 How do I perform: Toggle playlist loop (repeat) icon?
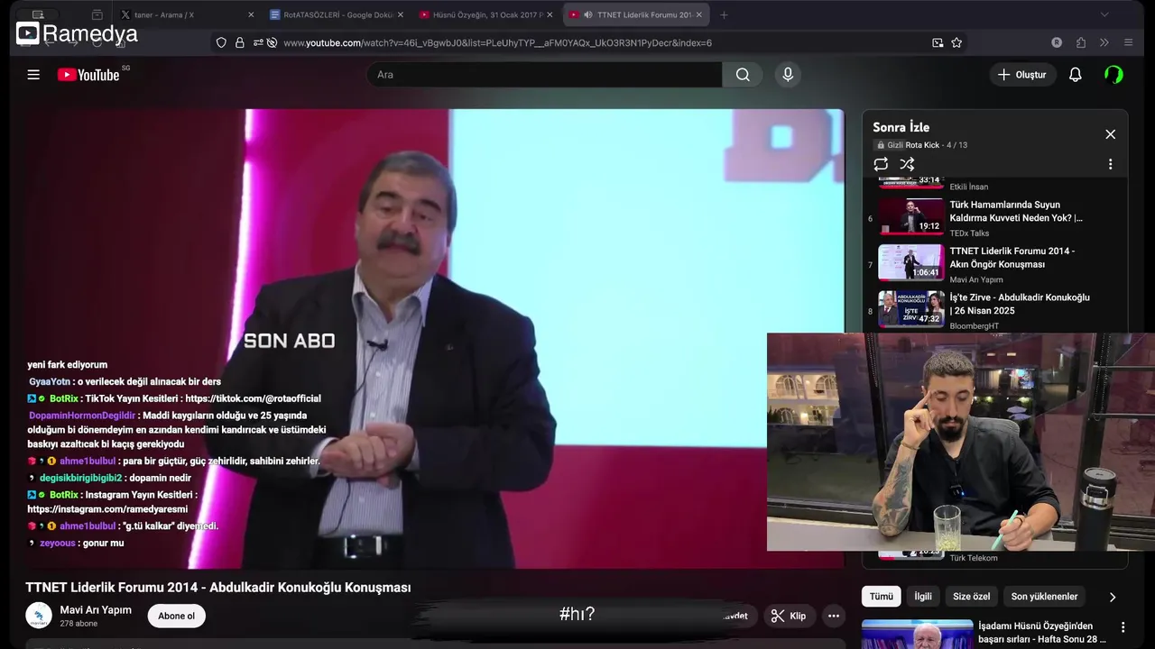(x=881, y=164)
